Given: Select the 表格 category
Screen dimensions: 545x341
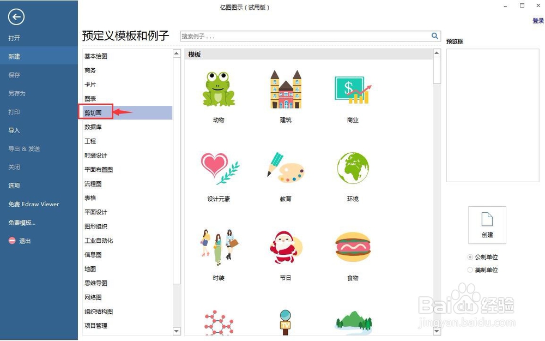Looking at the screenshot, I should 90,198.
